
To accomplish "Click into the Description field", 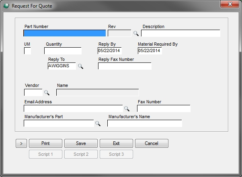I will (180, 33).
